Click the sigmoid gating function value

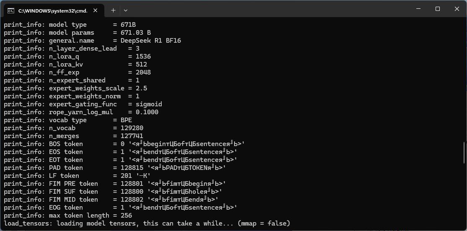point(149,104)
